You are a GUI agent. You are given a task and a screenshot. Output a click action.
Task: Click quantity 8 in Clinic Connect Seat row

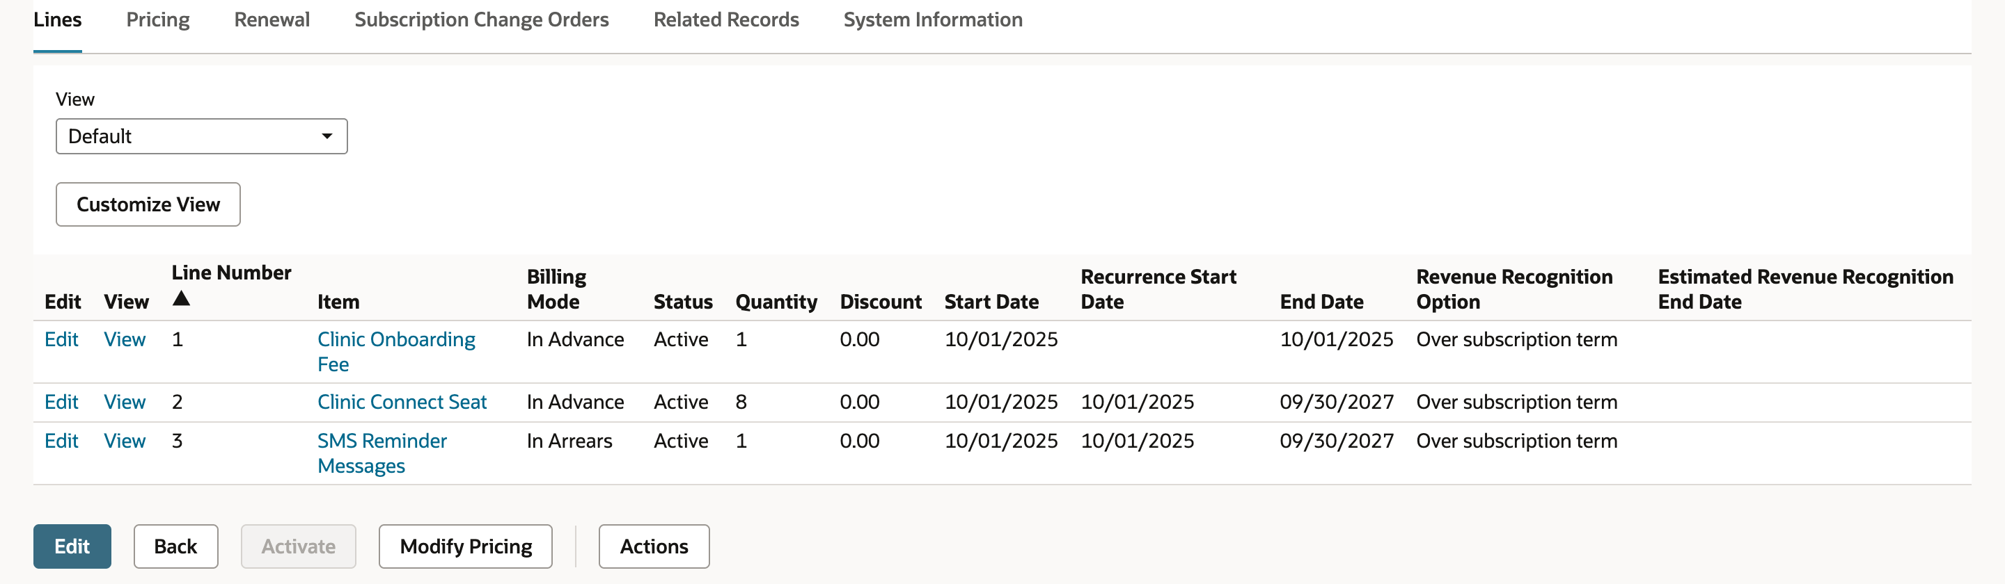pyautogui.click(x=741, y=402)
